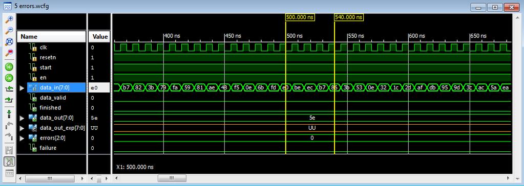This screenshot has height=186, width=524.
Task: Click the Previous Transition icon
Action: (9, 89)
